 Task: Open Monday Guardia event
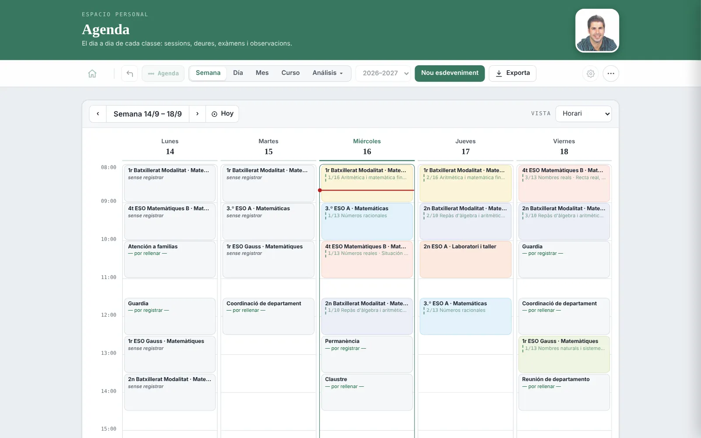coord(170,316)
